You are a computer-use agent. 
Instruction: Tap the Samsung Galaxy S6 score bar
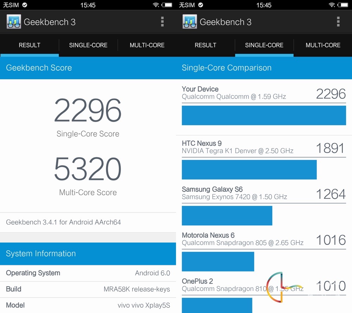click(227, 216)
